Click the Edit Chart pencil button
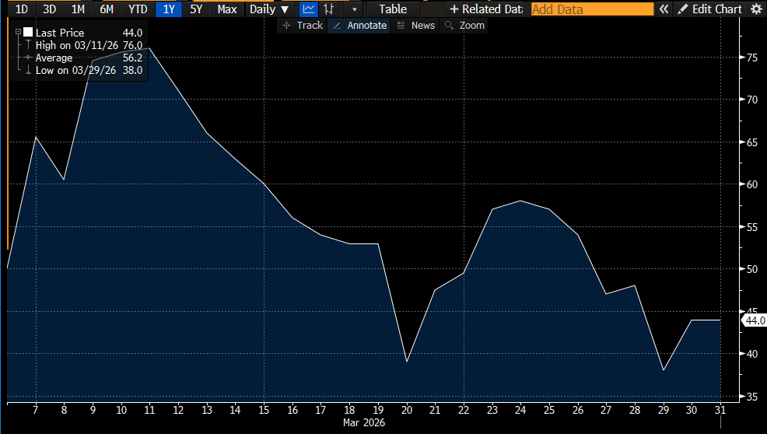Screen dimensions: 767x434 tap(709, 9)
